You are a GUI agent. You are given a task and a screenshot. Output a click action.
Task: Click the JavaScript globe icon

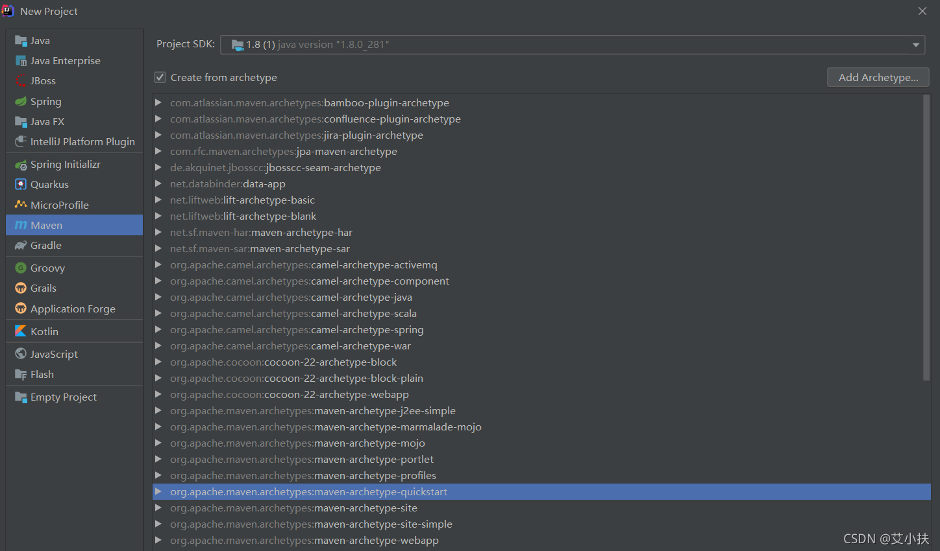pos(21,354)
